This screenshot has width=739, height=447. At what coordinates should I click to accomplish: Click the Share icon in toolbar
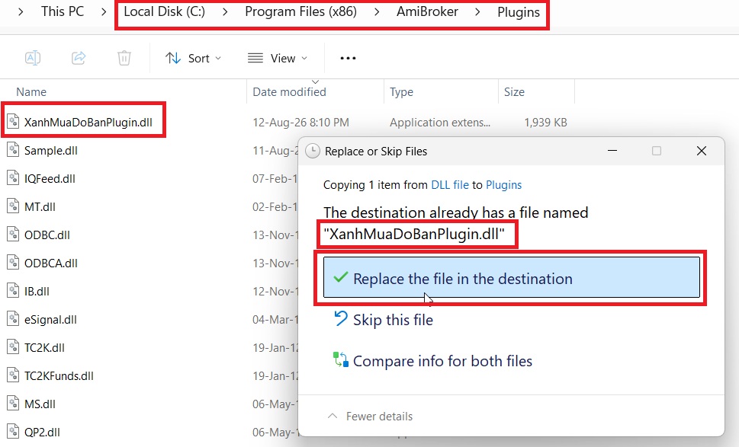pyautogui.click(x=79, y=58)
